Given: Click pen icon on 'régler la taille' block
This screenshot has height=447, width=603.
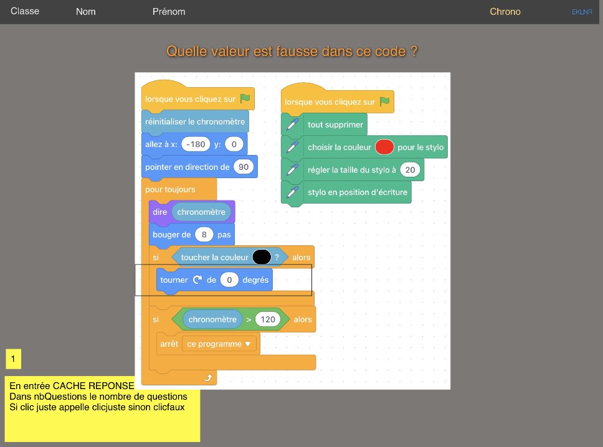Looking at the screenshot, I should [293, 169].
